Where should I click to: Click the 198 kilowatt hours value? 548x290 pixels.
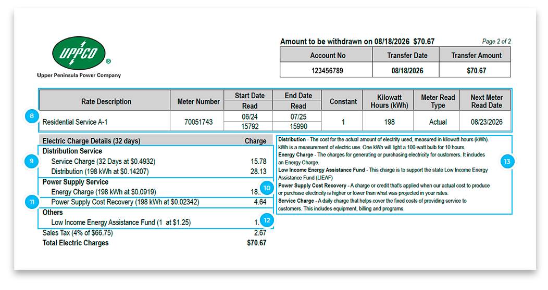(x=389, y=122)
